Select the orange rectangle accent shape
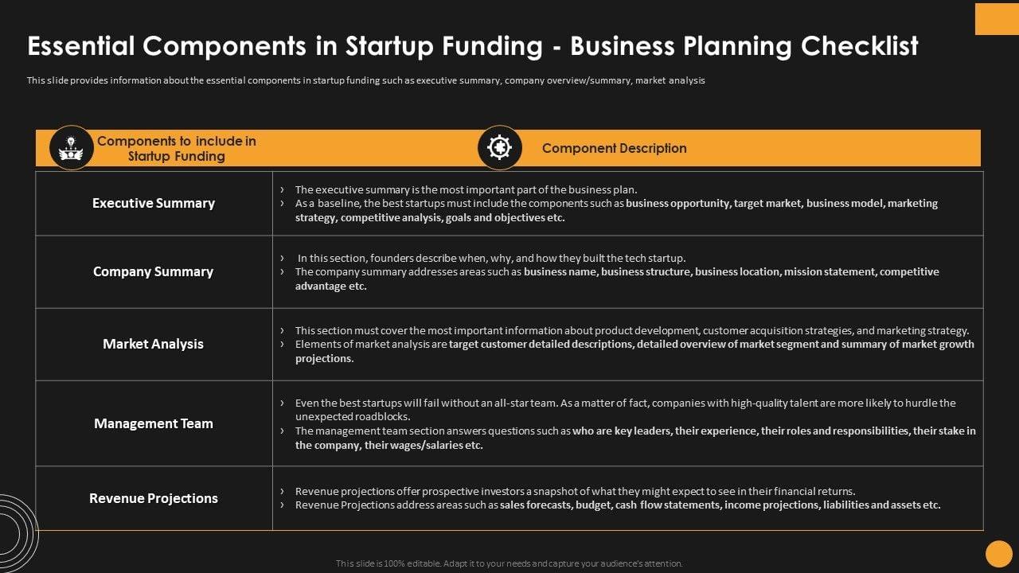The width and height of the screenshot is (1019, 573). 997,18
